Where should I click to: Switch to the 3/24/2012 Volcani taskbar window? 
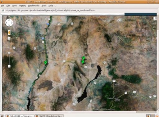click(x=20, y=116)
